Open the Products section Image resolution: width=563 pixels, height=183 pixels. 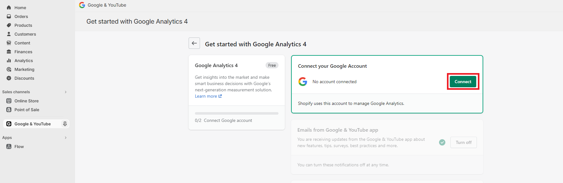point(23,25)
